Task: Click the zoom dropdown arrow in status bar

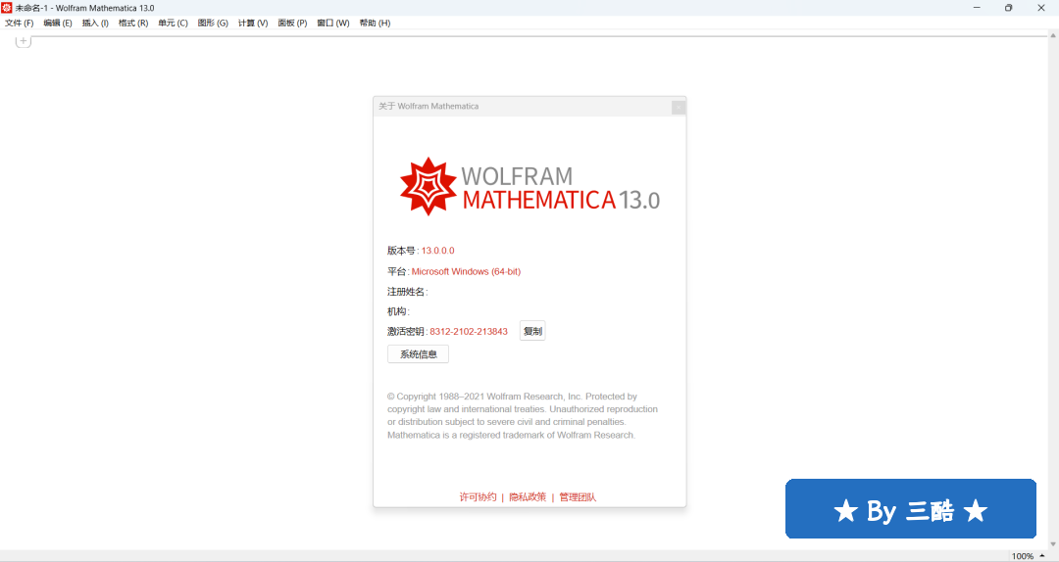Action: click(1042, 556)
